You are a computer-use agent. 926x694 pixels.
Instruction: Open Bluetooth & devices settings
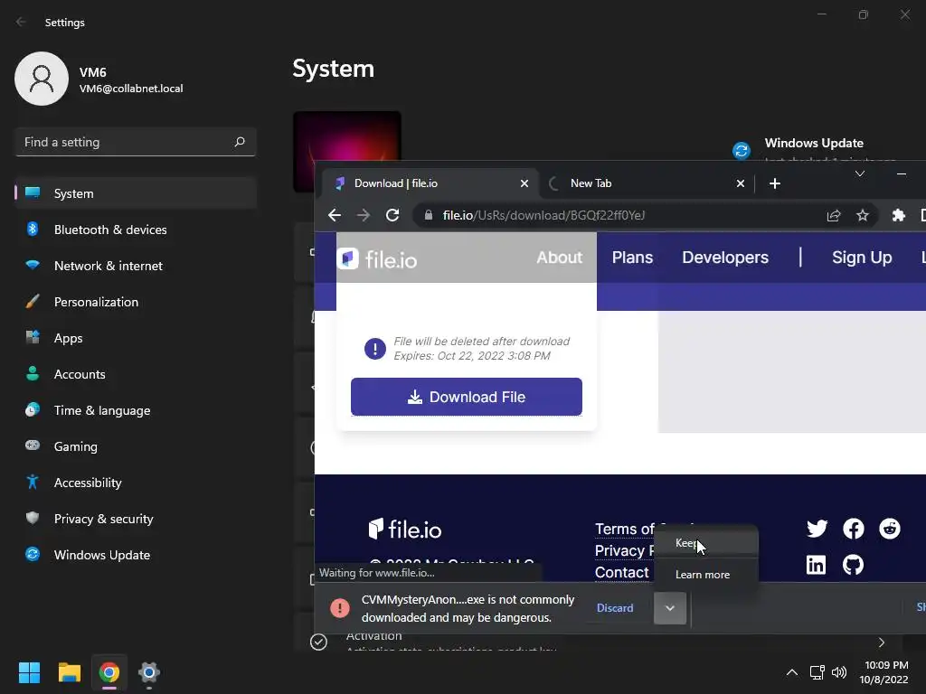pos(136,230)
